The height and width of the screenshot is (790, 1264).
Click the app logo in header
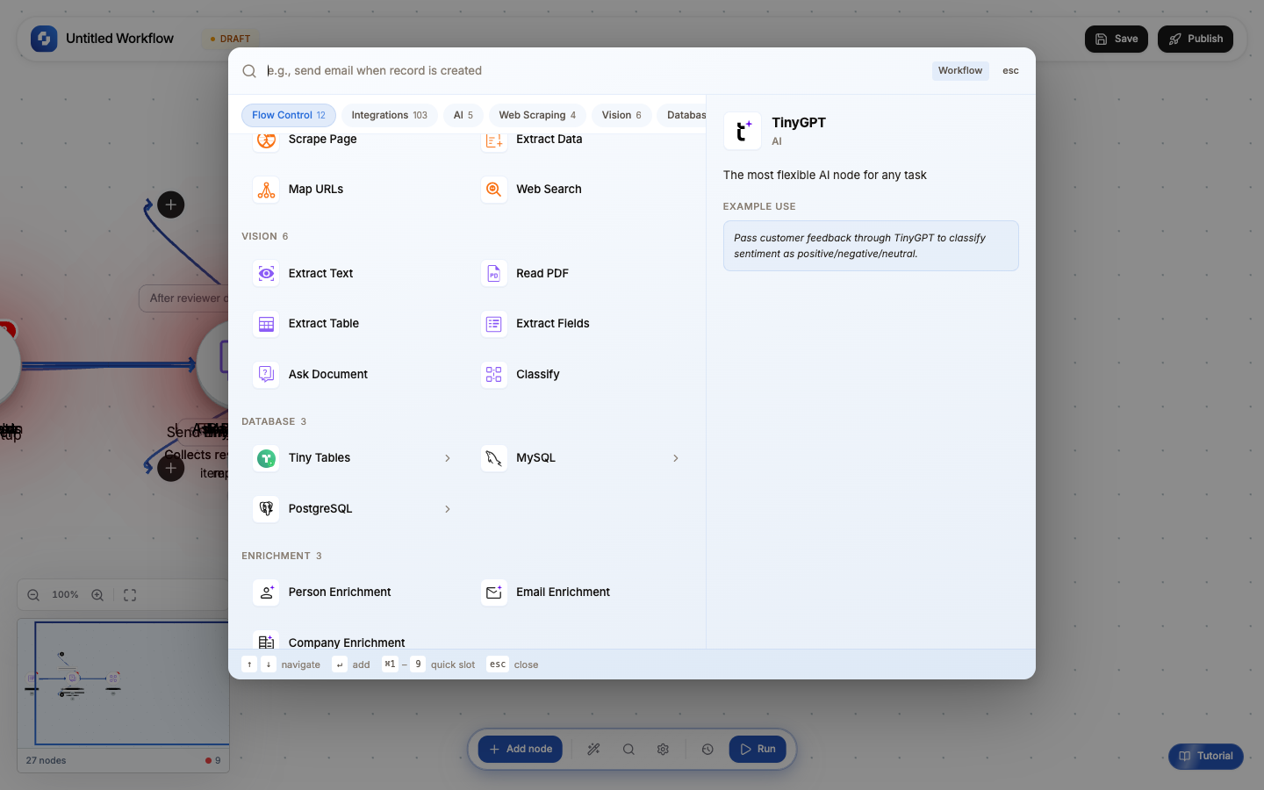click(x=44, y=39)
